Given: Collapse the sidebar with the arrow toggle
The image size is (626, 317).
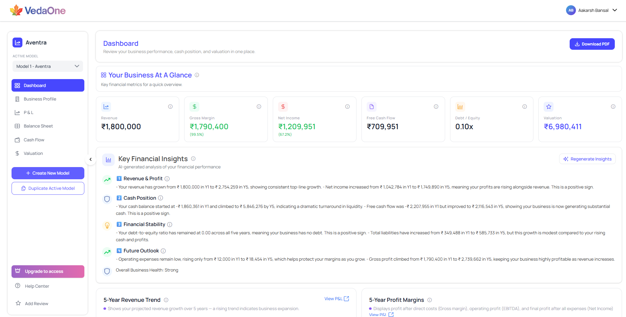Looking at the screenshot, I should (x=91, y=159).
